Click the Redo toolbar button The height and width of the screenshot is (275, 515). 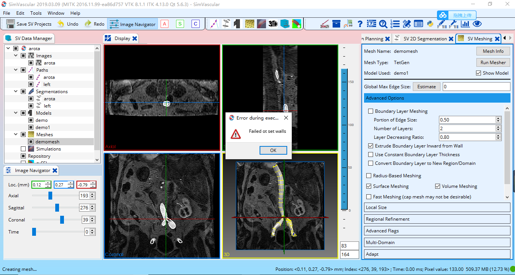pyautogui.click(x=94, y=24)
